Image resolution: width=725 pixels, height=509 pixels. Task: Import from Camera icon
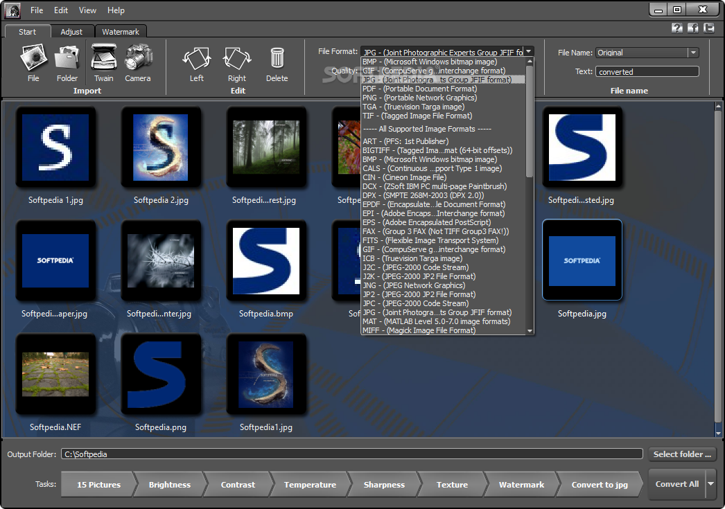(138, 63)
